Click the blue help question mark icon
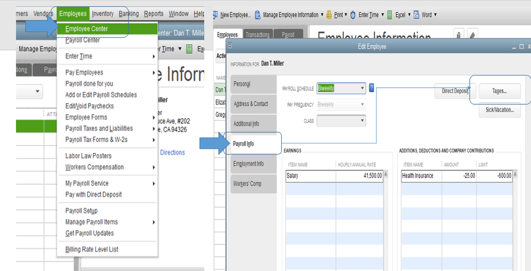The height and width of the screenshot is (271, 531). (x=372, y=88)
